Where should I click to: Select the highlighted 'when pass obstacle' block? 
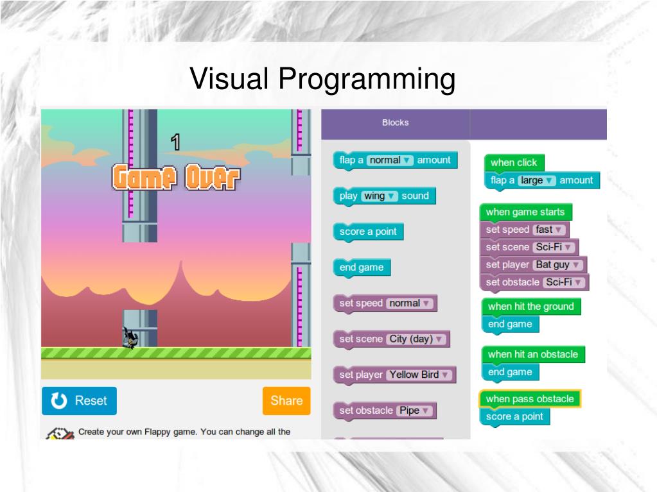pos(530,399)
